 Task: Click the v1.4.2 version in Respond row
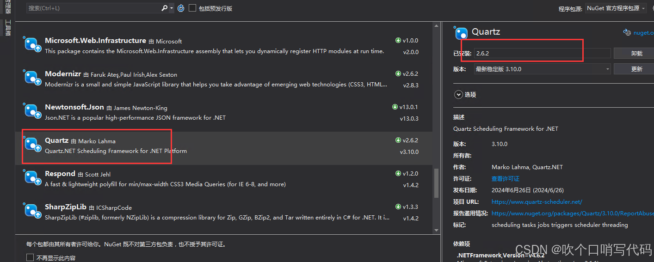(x=410, y=185)
